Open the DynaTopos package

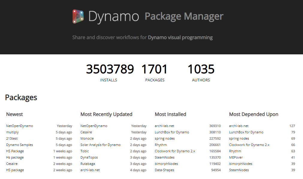coord(89,157)
